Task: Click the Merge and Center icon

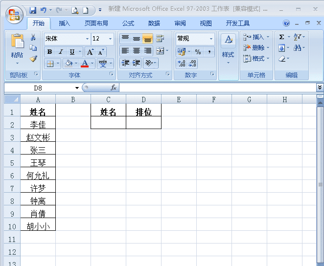Action: (x=160, y=51)
